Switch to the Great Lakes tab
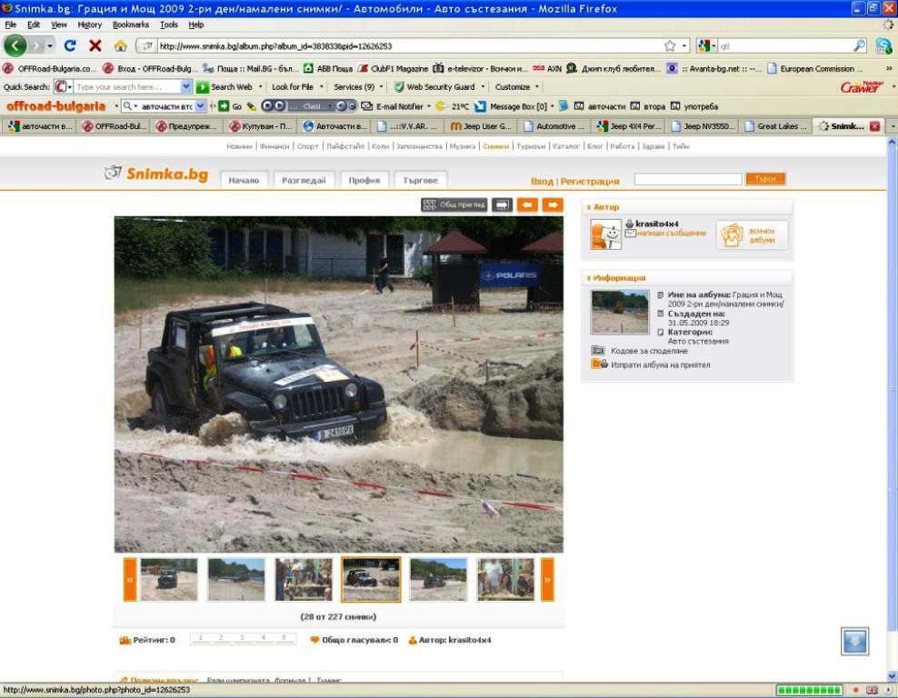Image resolution: width=898 pixels, height=698 pixels. [776, 126]
